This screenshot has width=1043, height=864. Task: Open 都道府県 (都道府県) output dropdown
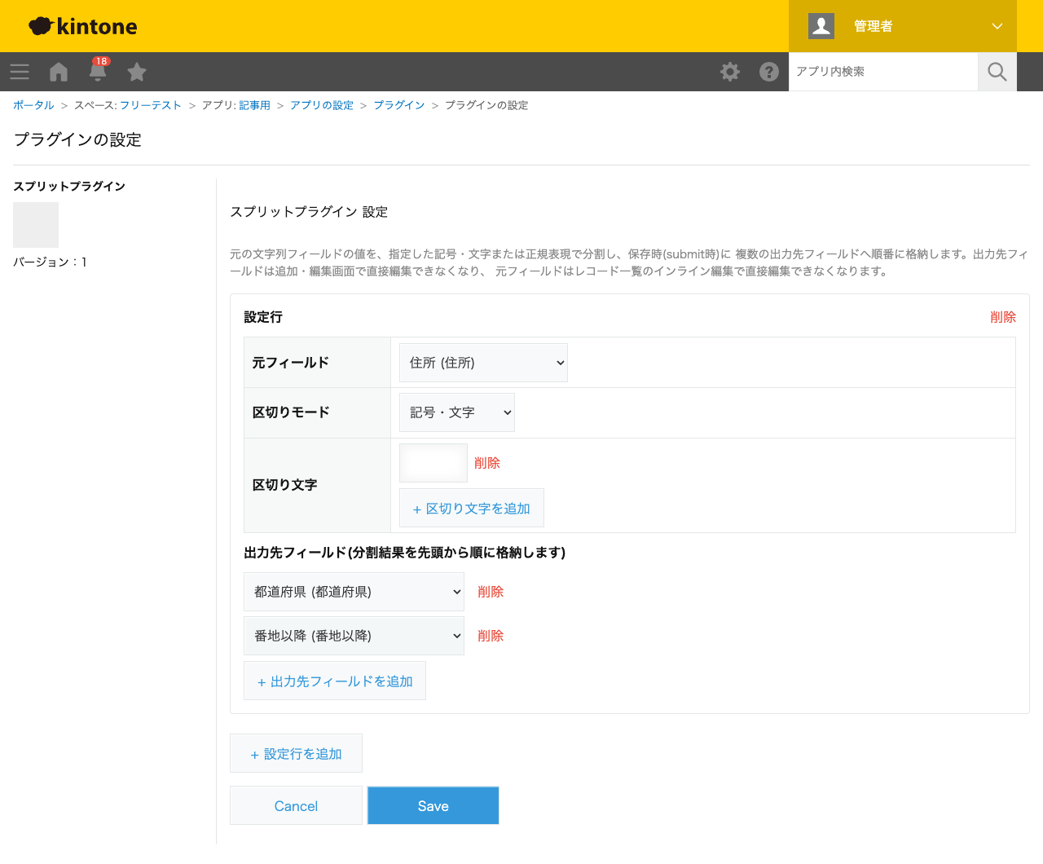point(354,592)
